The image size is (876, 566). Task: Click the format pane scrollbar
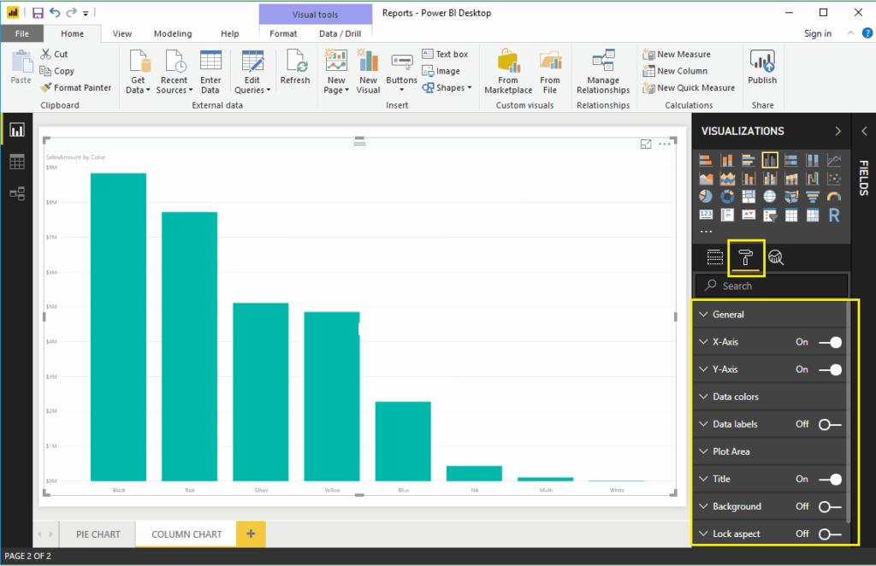[848, 412]
